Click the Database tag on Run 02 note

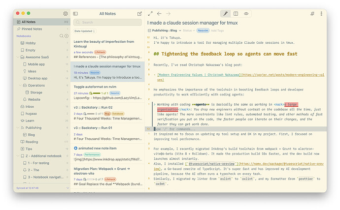(118, 114)
